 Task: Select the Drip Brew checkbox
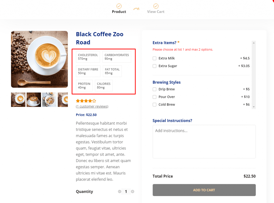(x=154, y=89)
